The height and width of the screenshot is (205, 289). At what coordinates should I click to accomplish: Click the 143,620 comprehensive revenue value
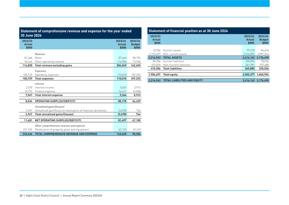pos(121,134)
